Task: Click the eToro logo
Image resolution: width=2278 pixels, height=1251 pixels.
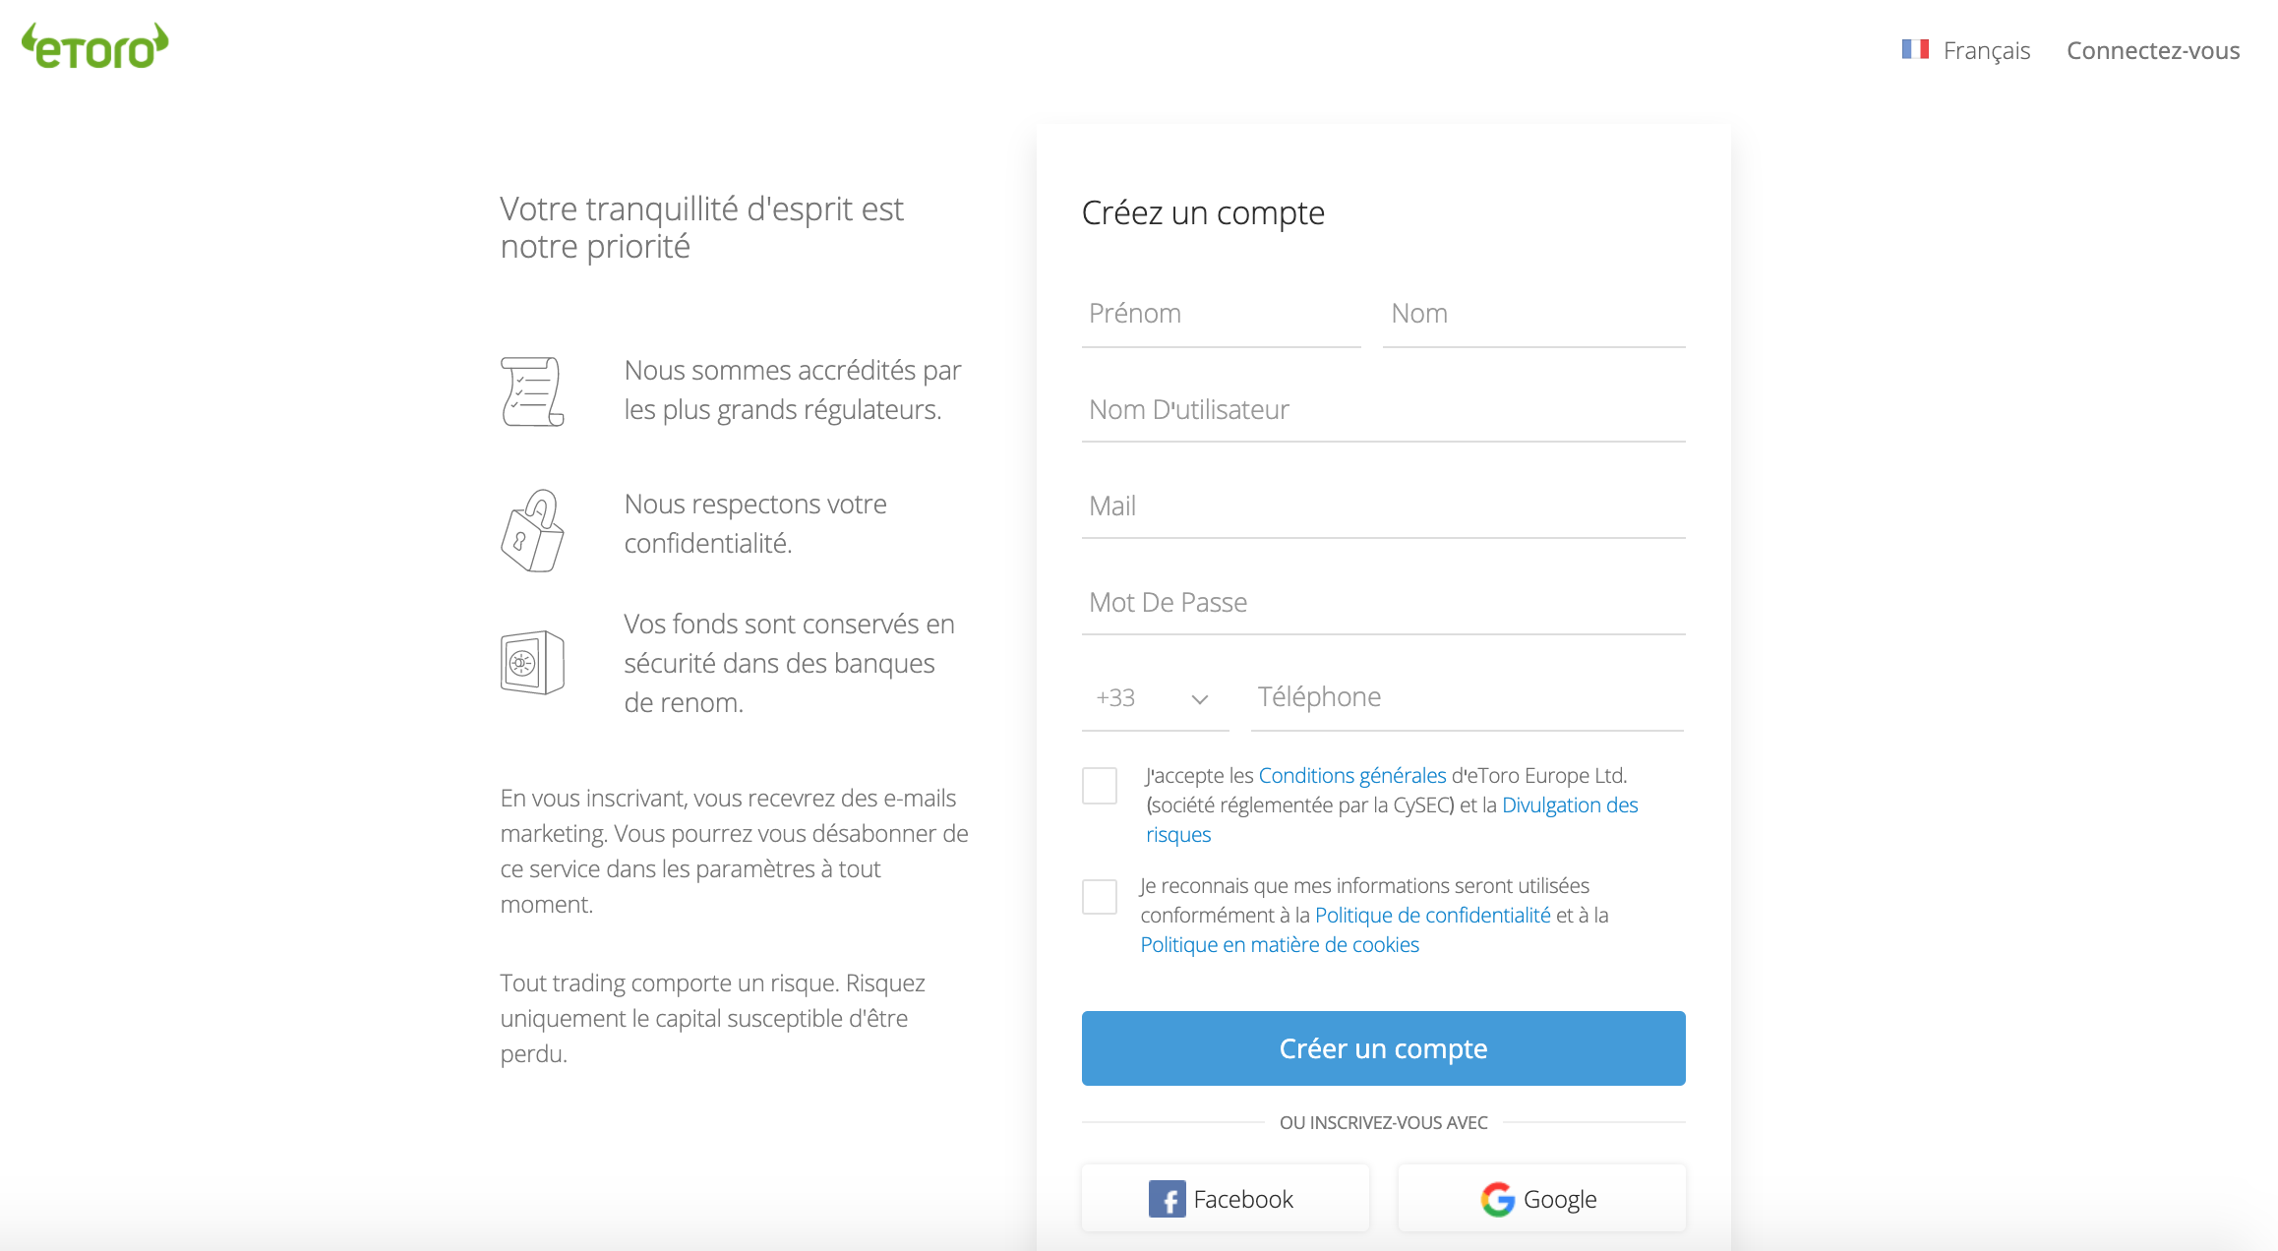Action: pos(95,46)
